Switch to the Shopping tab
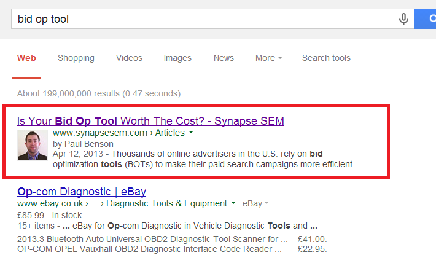Screen dimensions: 436x263 tap(76, 58)
